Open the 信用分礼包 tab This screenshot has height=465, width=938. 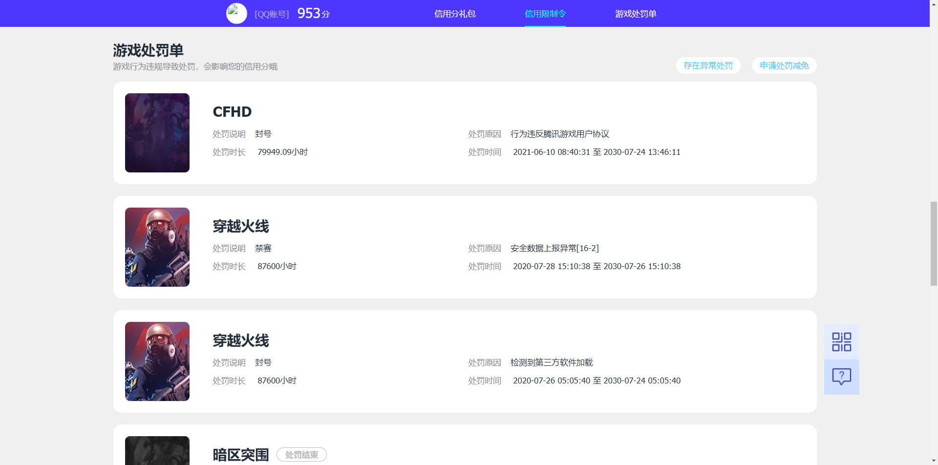455,14
